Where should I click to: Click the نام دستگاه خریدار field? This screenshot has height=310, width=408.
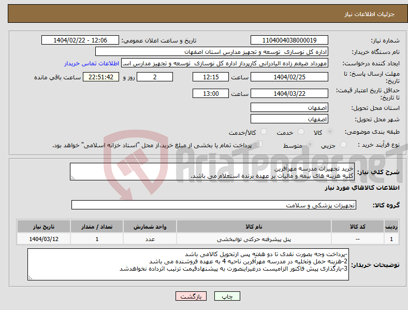tap(212, 51)
